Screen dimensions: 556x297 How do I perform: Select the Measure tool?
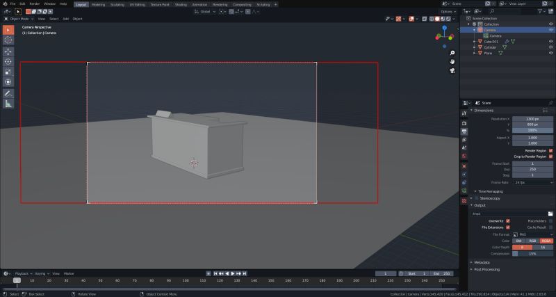8,104
